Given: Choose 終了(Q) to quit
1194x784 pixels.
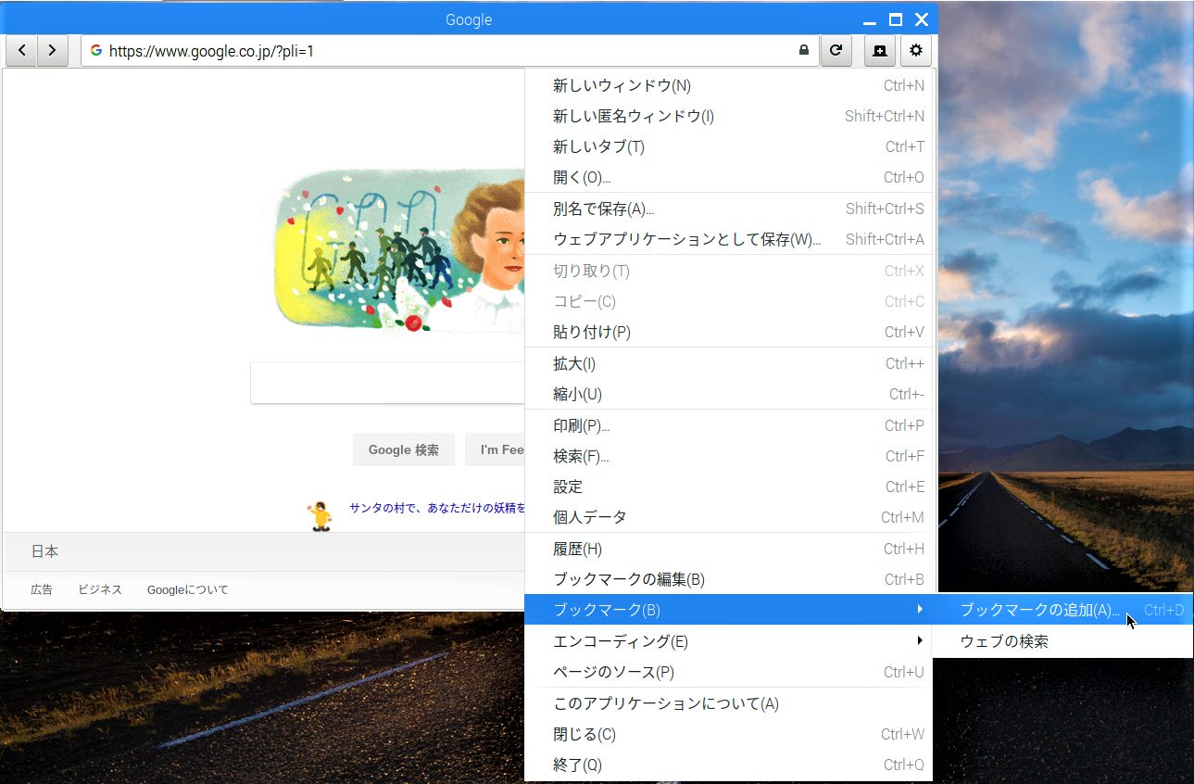Looking at the screenshot, I should pyautogui.click(x=729, y=765).
